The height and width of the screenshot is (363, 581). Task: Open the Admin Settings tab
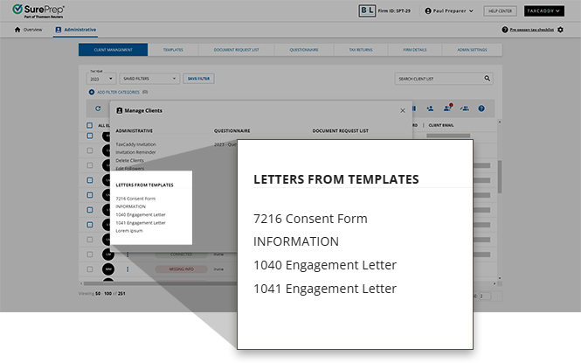[472, 50]
